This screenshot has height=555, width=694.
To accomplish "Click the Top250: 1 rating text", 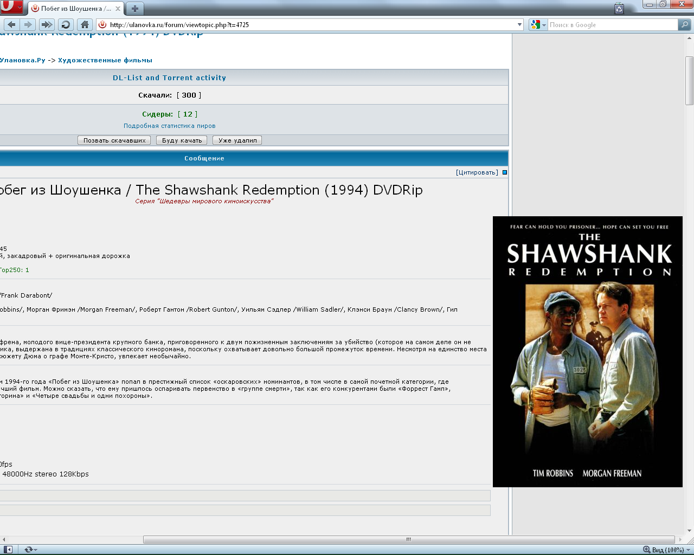I will pos(15,270).
